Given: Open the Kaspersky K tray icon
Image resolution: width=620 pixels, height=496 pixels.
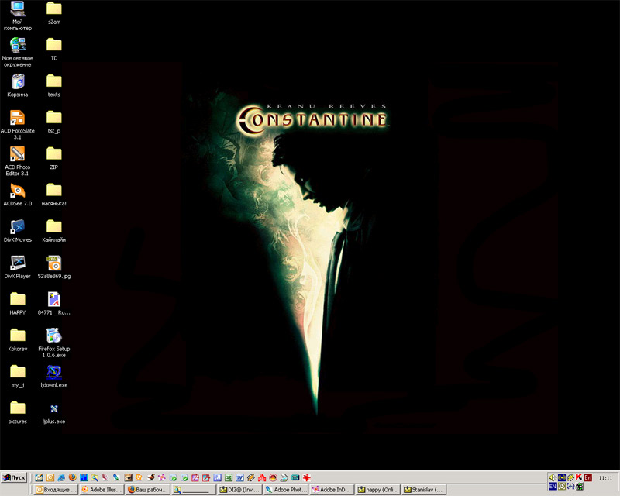Looking at the screenshot, I should 579,478.
